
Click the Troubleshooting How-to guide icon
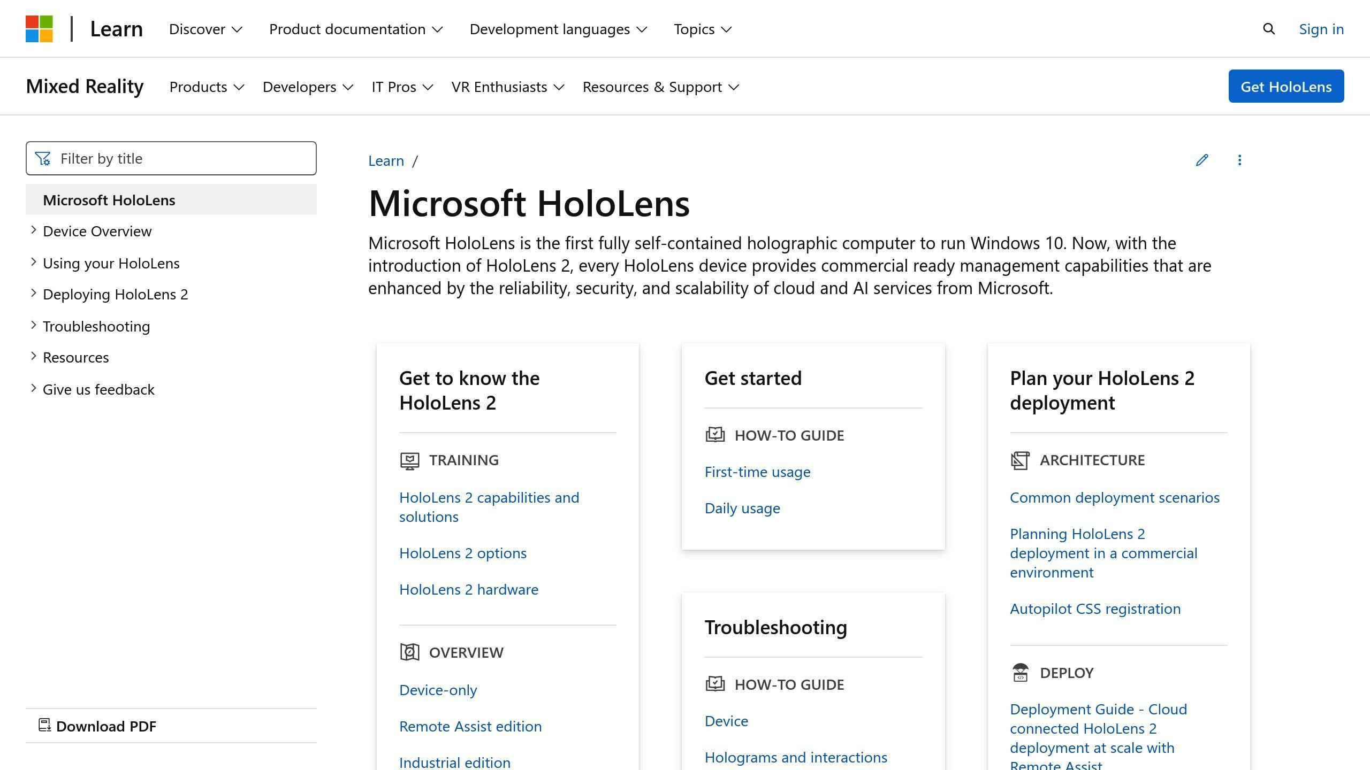click(715, 684)
